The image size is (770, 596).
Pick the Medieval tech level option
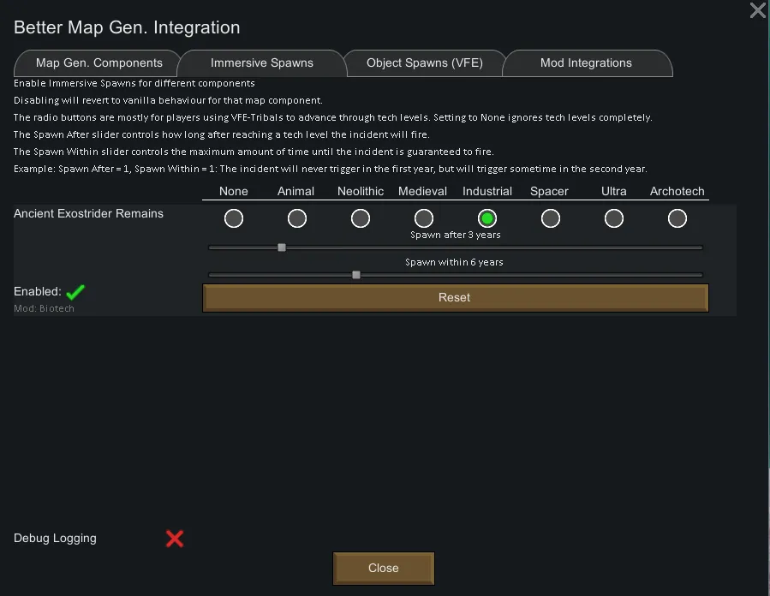pyautogui.click(x=424, y=218)
